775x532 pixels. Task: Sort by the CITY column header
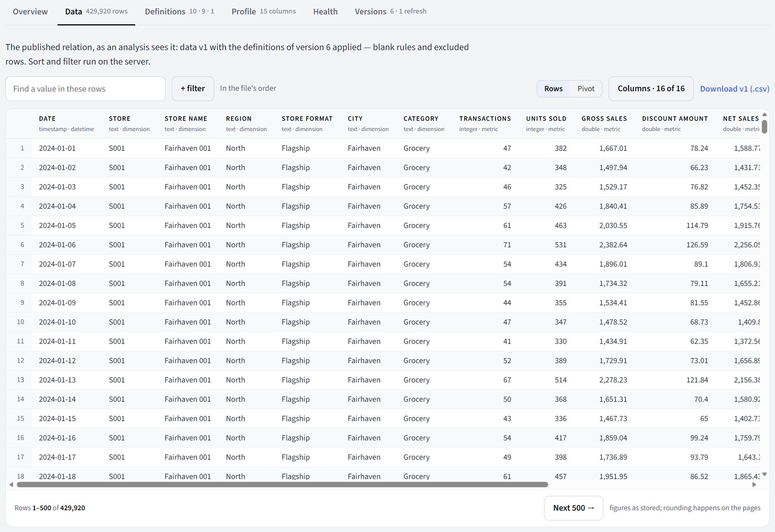[x=355, y=119]
